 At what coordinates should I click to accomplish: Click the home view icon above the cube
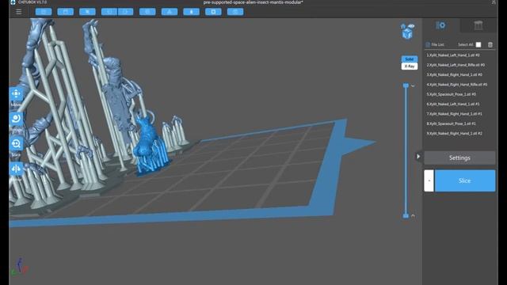tap(403, 26)
